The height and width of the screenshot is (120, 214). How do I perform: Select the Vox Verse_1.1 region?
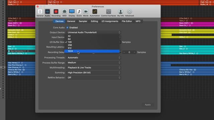point(21,63)
